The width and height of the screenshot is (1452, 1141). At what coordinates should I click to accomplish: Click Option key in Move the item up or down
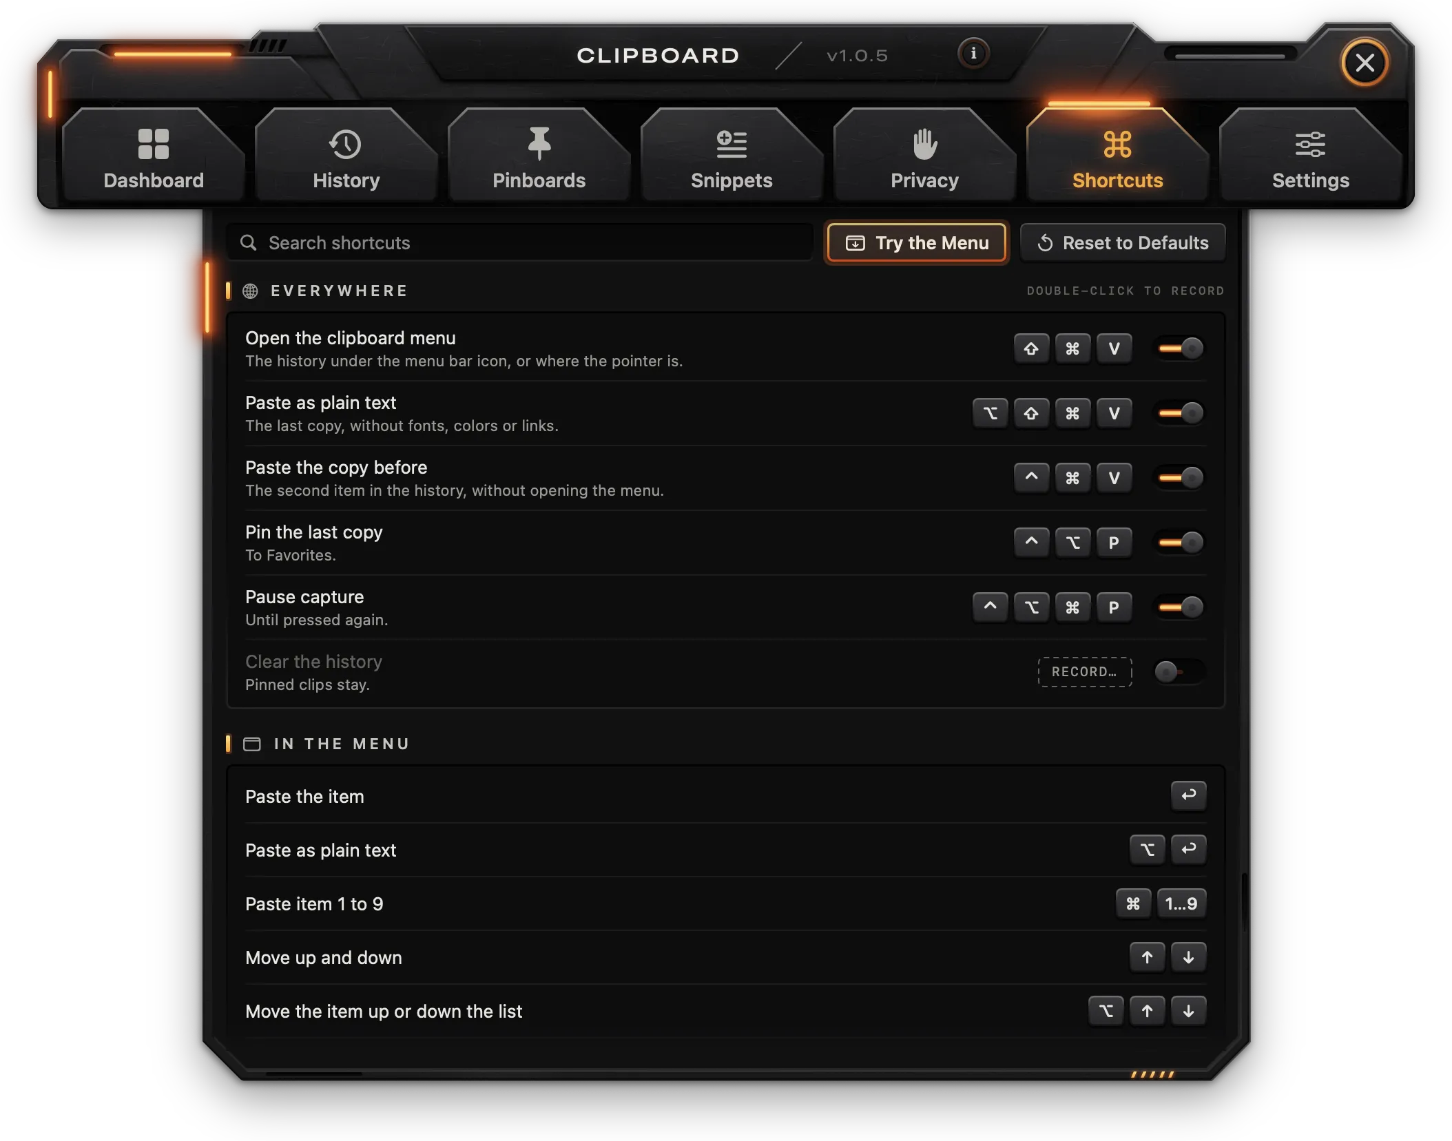pyautogui.click(x=1106, y=1011)
